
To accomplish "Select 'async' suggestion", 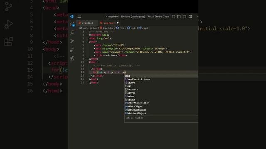I will pos(161,93).
